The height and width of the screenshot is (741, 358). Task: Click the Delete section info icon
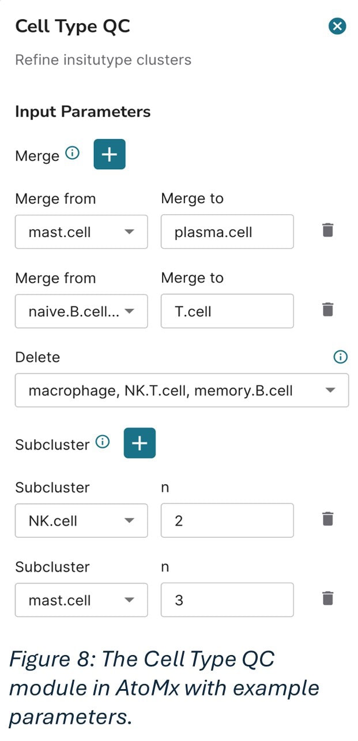[x=341, y=357]
